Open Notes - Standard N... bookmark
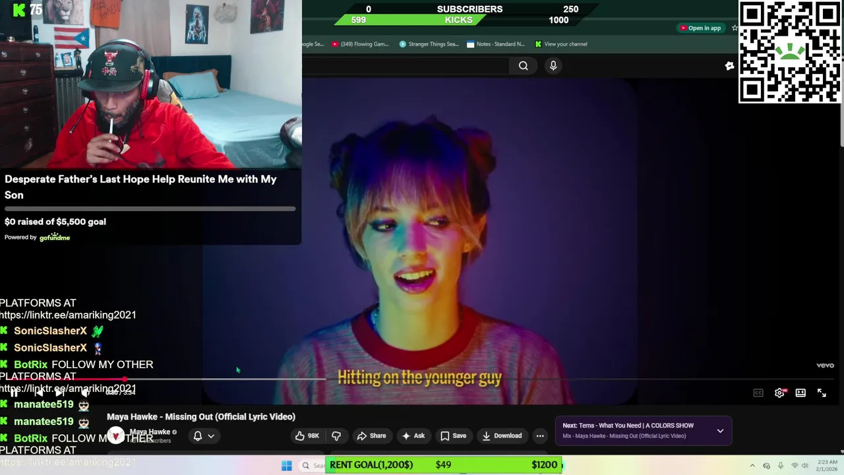Viewport: 844px width, 475px height. (x=496, y=44)
